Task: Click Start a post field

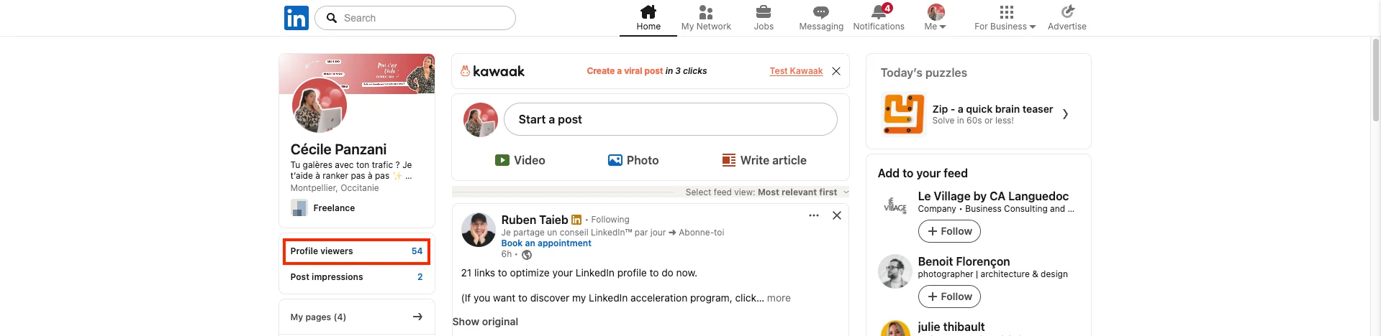Action: point(671,119)
